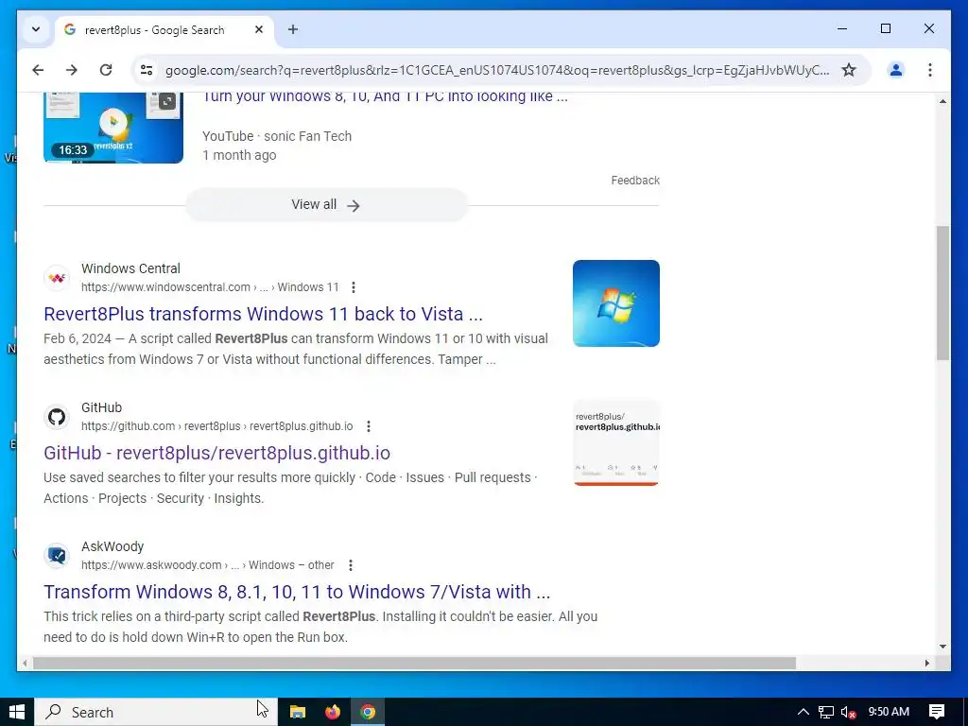Click the View all button
Image resolution: width=968 pixels, height=726 pixels.
click(x=326, y=204)
